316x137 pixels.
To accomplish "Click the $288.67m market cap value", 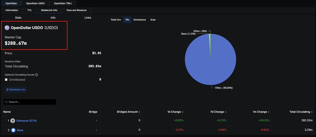I will pos(16,43).
